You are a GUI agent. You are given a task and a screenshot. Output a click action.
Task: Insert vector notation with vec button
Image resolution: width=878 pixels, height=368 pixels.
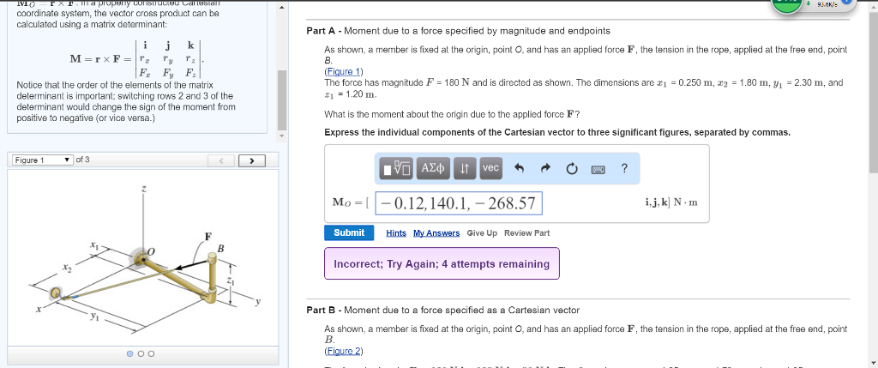tap(490, 169)
